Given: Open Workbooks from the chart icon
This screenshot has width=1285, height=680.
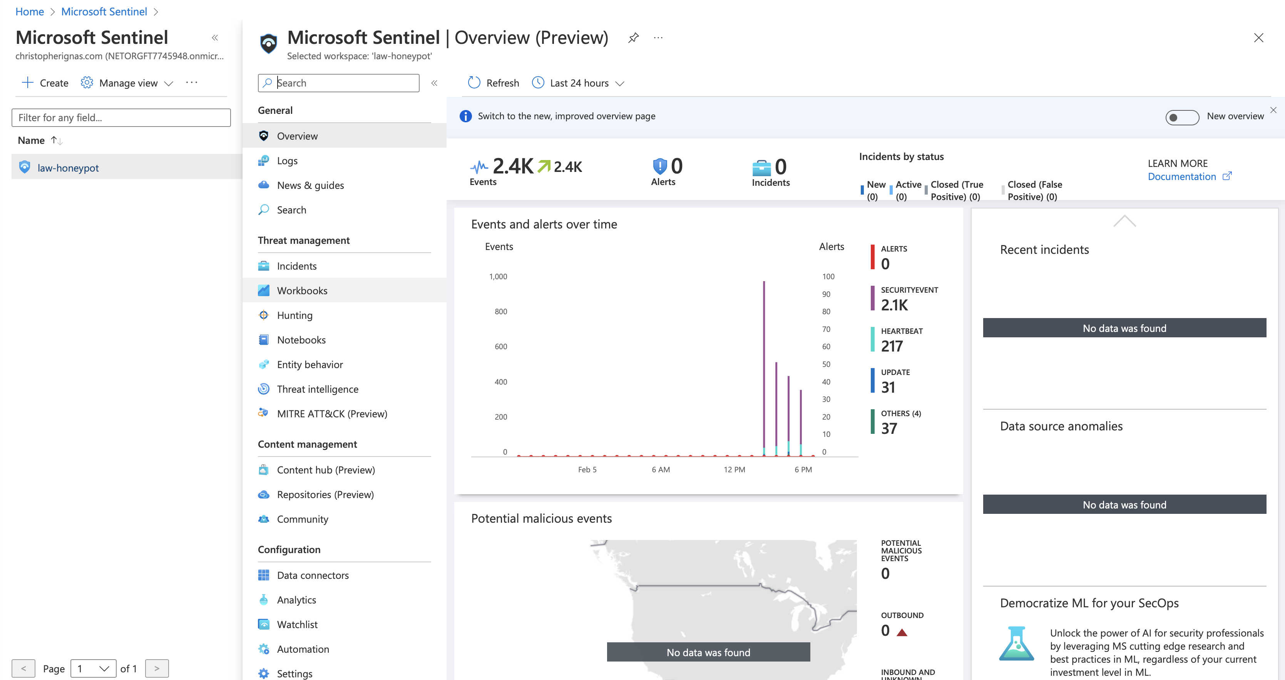Looking at the screenshot, I should [x=263, y=291].
